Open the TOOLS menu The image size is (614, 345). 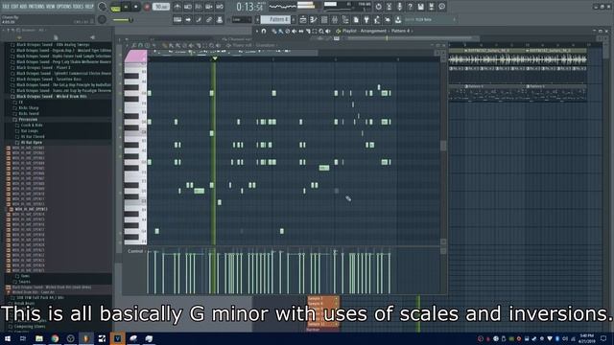(78, 7)
